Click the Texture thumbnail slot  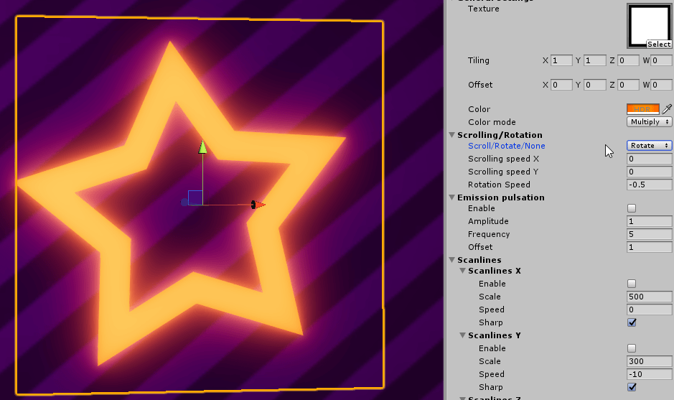point(649,25)
